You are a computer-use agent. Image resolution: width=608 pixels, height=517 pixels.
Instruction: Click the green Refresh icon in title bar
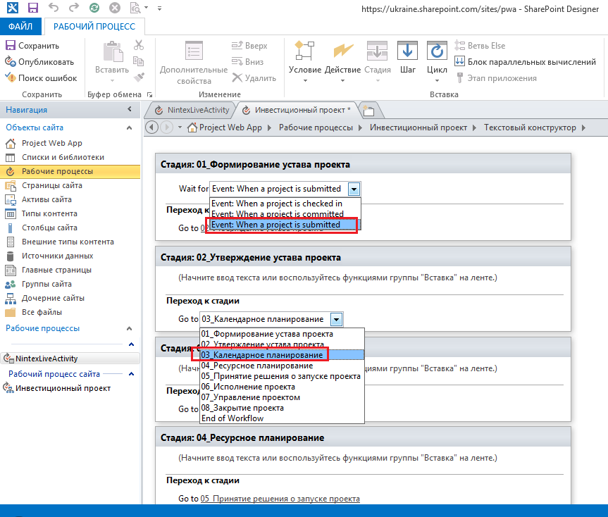click(94, 8)
